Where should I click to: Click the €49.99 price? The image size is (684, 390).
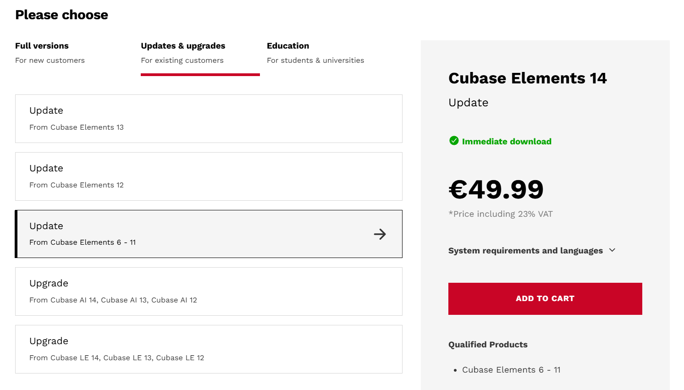point(496,189)
